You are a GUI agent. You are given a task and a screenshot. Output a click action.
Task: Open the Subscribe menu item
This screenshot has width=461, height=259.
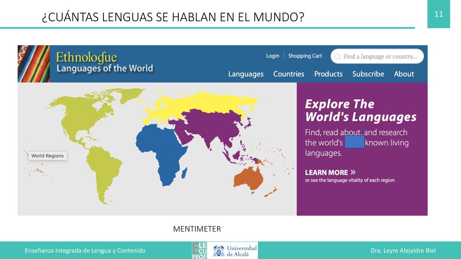pyautogui.click(x=368, y=74)
